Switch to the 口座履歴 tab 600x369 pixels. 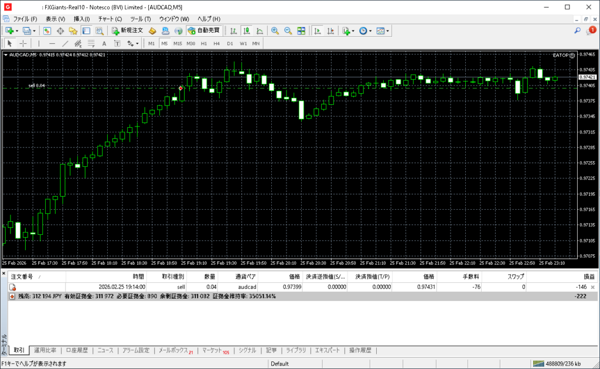[77, 350]
